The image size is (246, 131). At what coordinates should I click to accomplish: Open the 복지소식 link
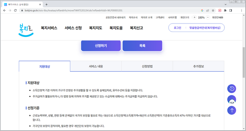point(133,18)
